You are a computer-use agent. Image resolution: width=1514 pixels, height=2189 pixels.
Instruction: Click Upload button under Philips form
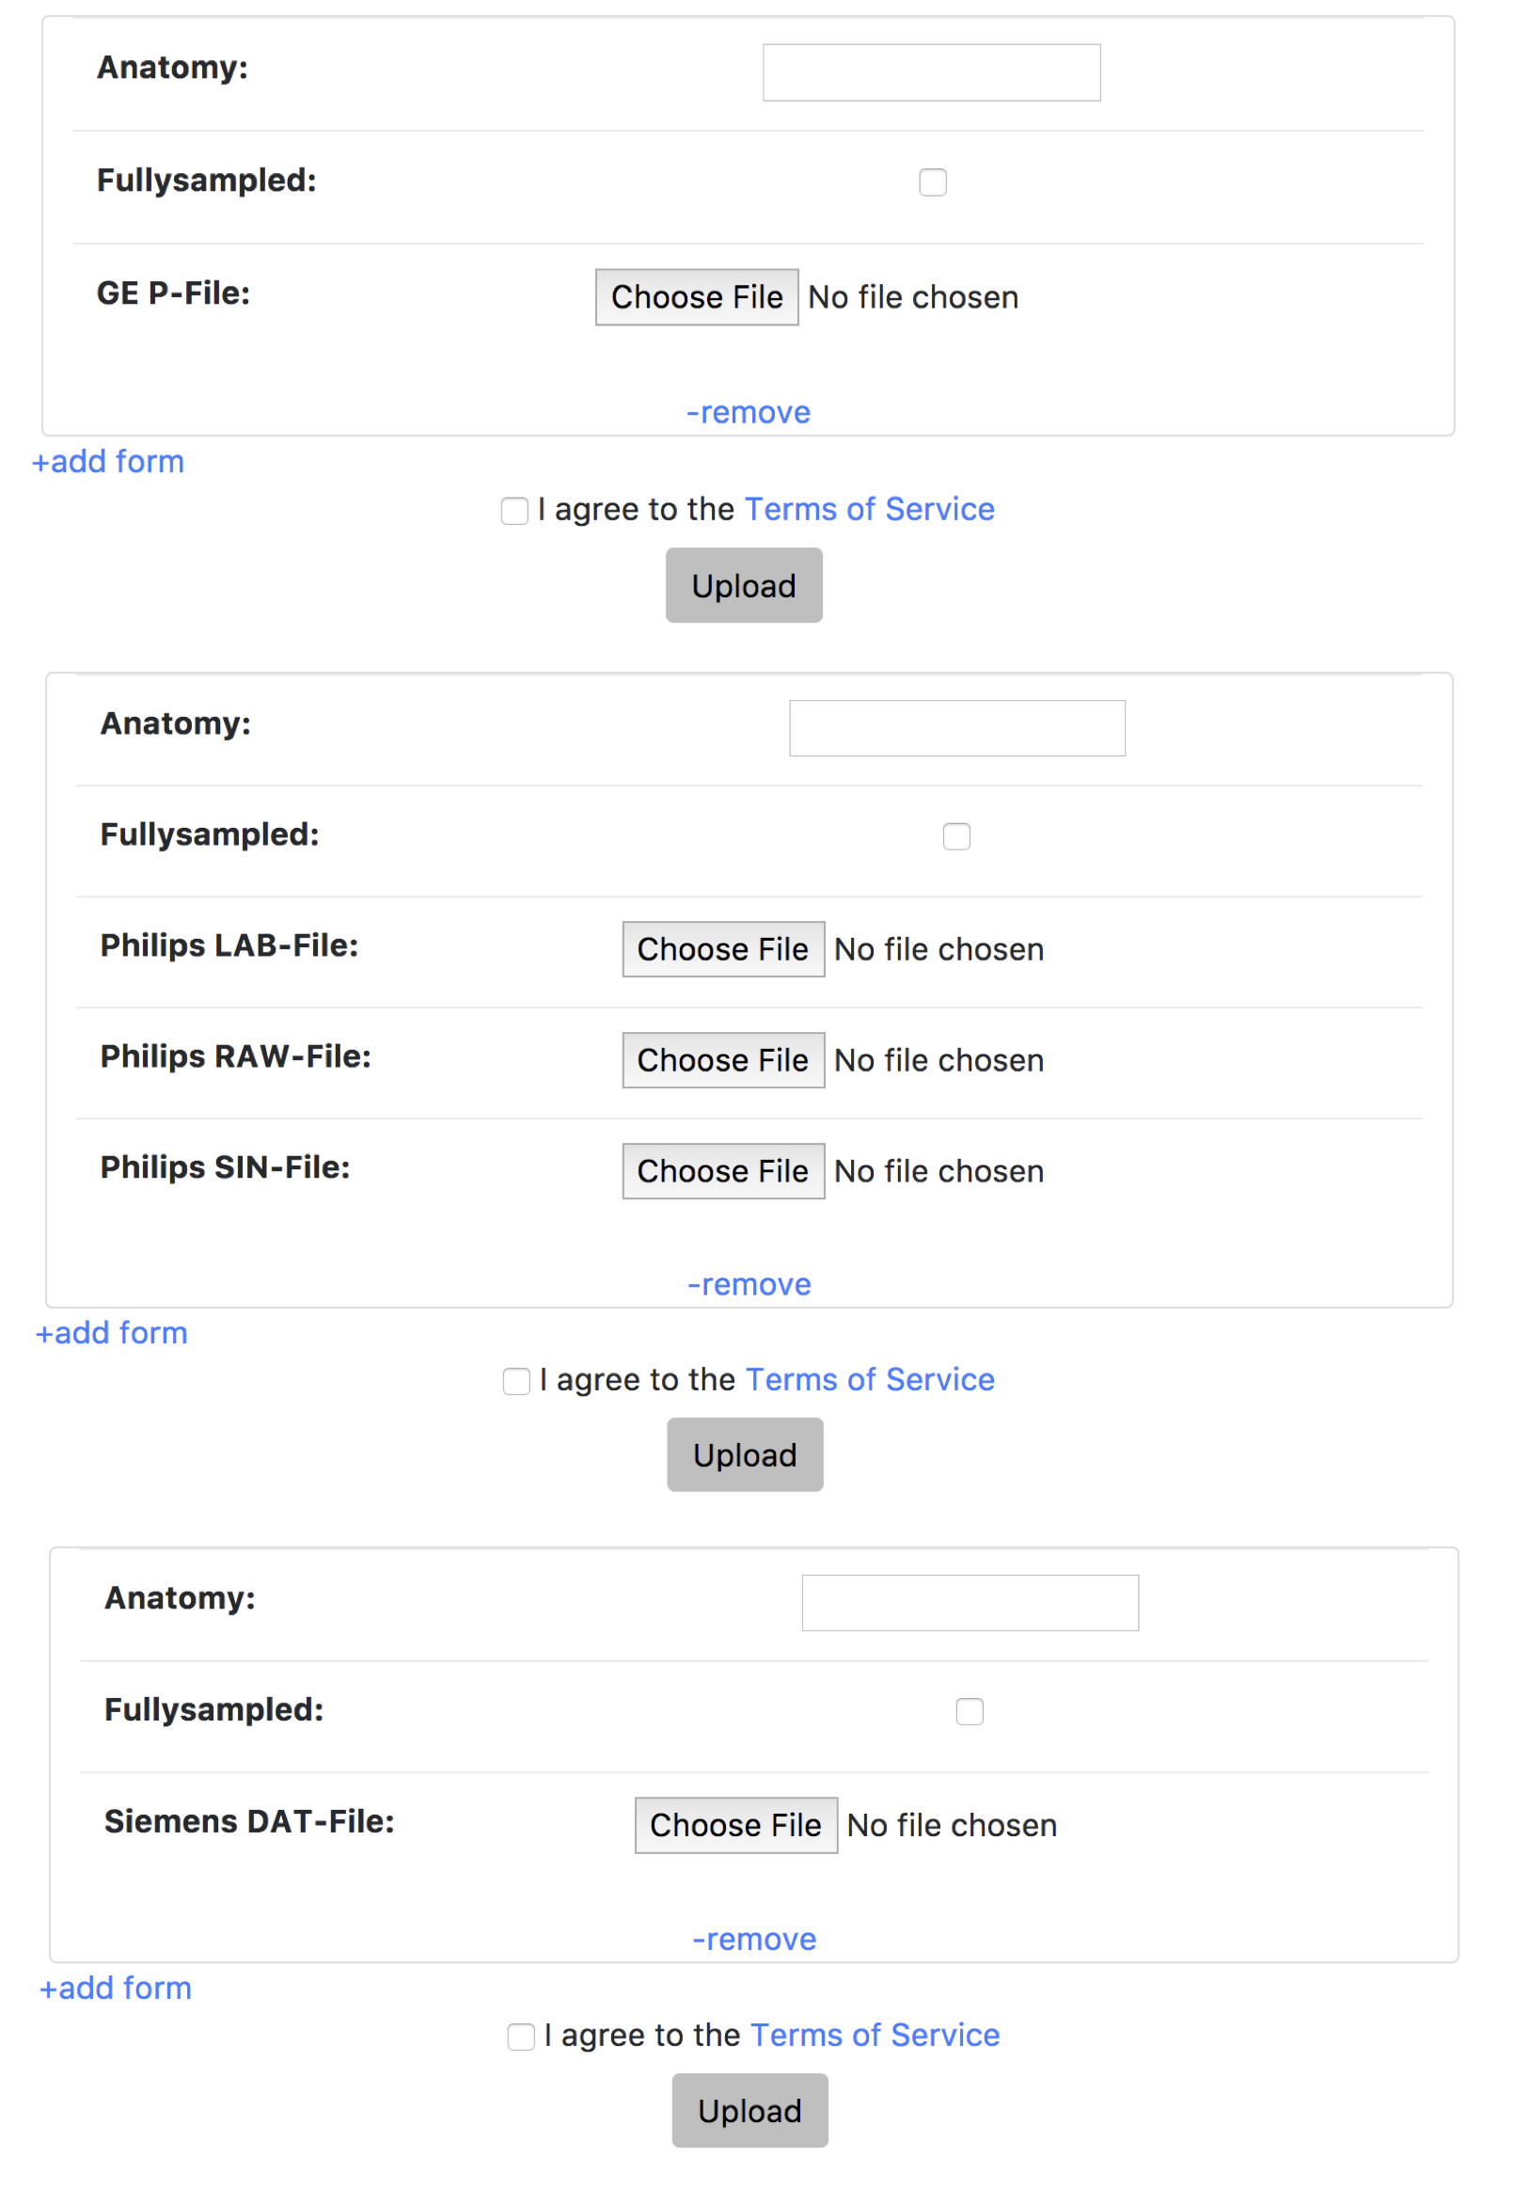click(745, 1454)
